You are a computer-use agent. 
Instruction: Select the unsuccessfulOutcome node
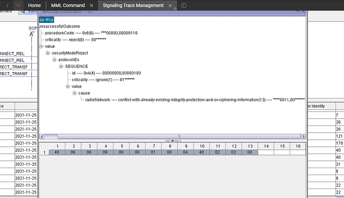pos(59,26)
